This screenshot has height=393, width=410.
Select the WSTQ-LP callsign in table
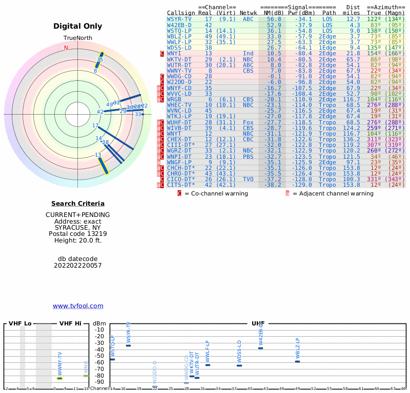[x=179, y=30]
